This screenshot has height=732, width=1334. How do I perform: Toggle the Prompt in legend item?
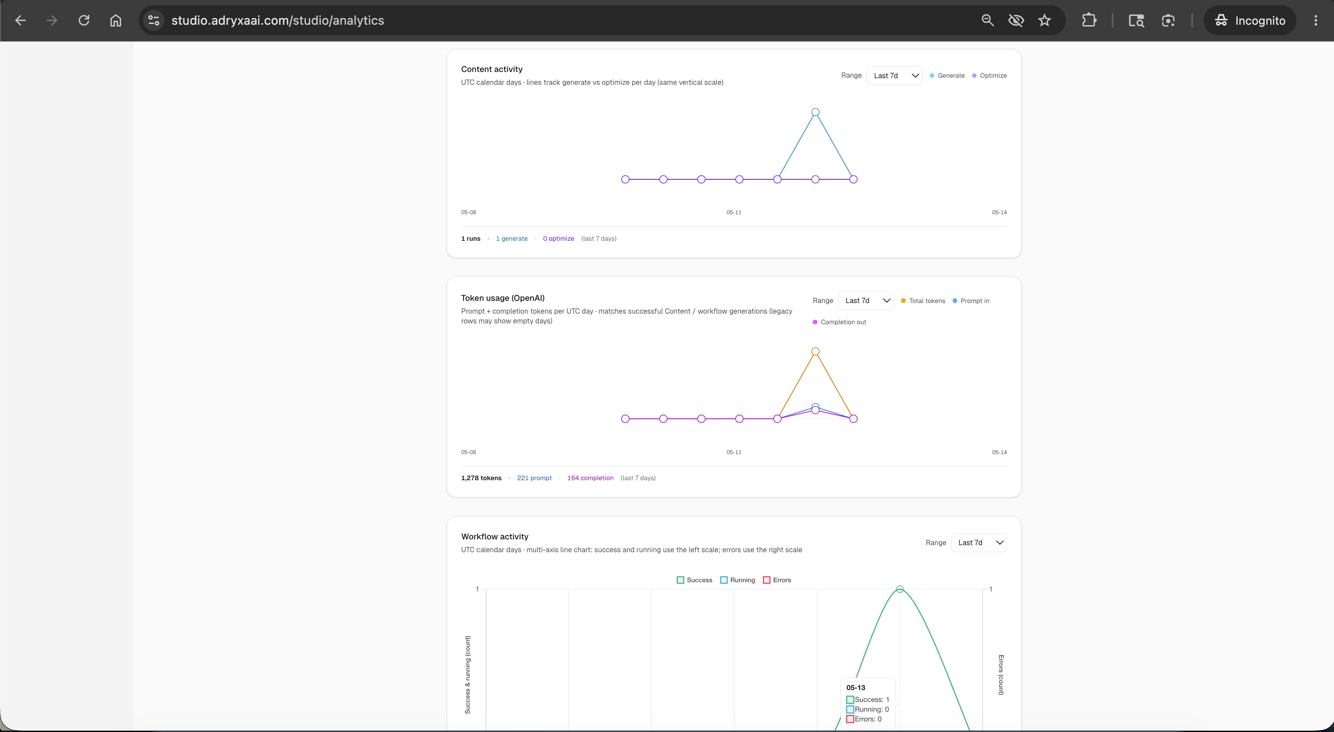tap(970, 301)
